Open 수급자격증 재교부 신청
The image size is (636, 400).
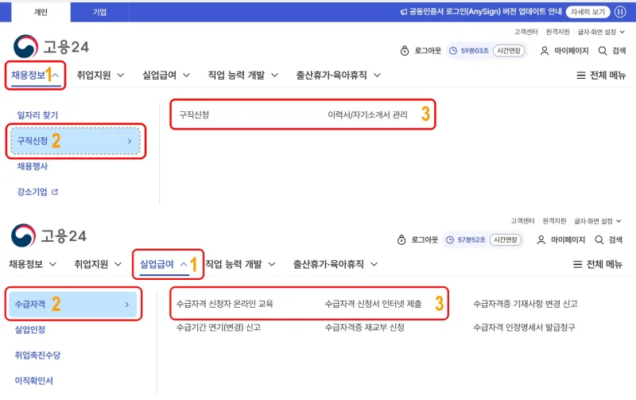click(x=364, y=328)
